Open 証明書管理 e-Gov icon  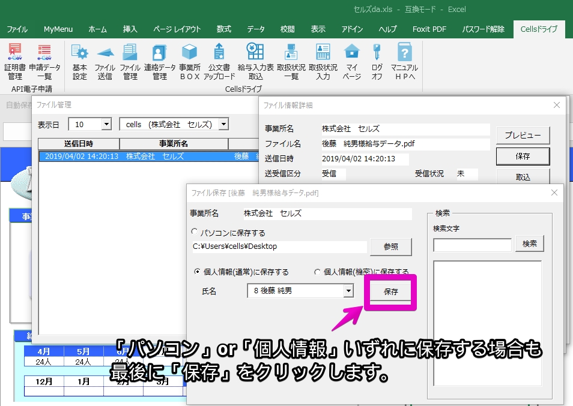click(x=15, y=61)
